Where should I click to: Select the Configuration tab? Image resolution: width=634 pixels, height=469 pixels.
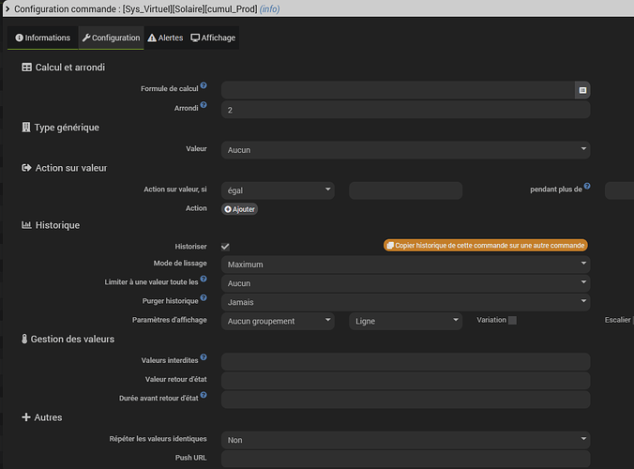(x=112, y=38)
